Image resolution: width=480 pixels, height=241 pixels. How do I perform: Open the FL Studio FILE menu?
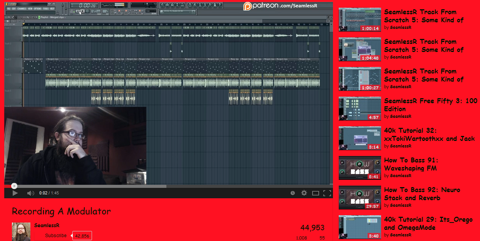pos(9,8)
